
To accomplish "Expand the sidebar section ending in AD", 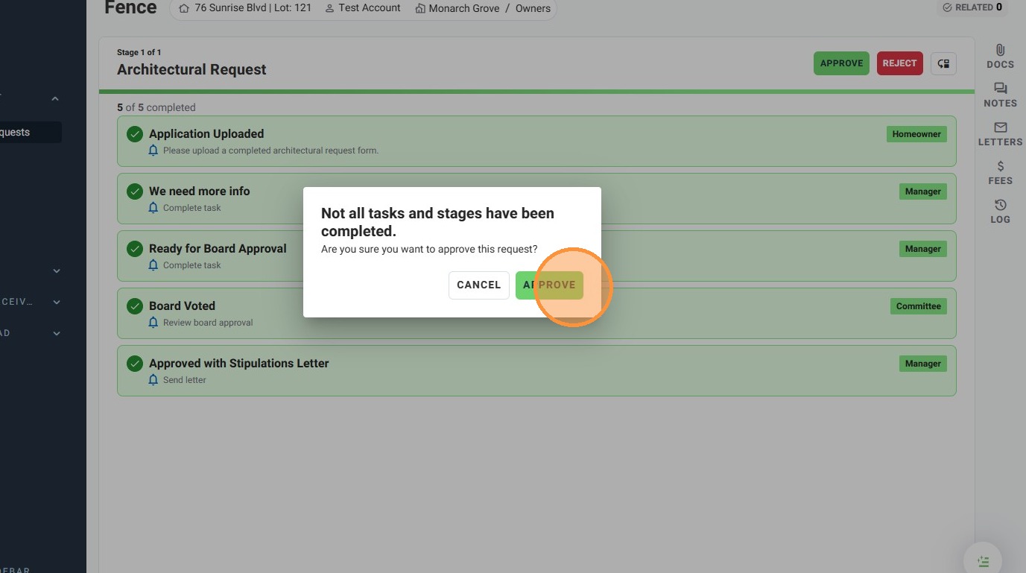I will point(57,334).
